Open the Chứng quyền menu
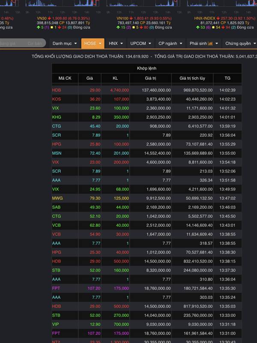 [240, 43]
